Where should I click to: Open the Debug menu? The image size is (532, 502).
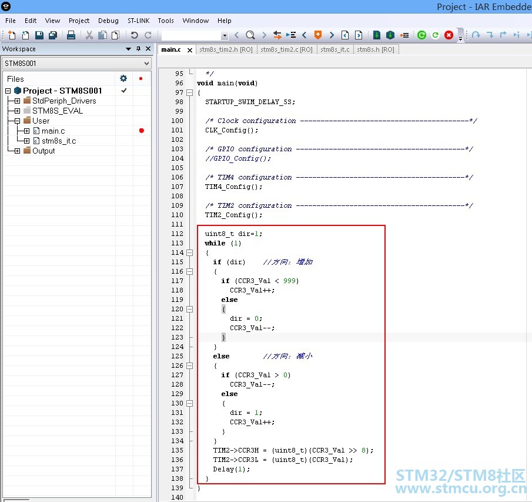point(108,21)
